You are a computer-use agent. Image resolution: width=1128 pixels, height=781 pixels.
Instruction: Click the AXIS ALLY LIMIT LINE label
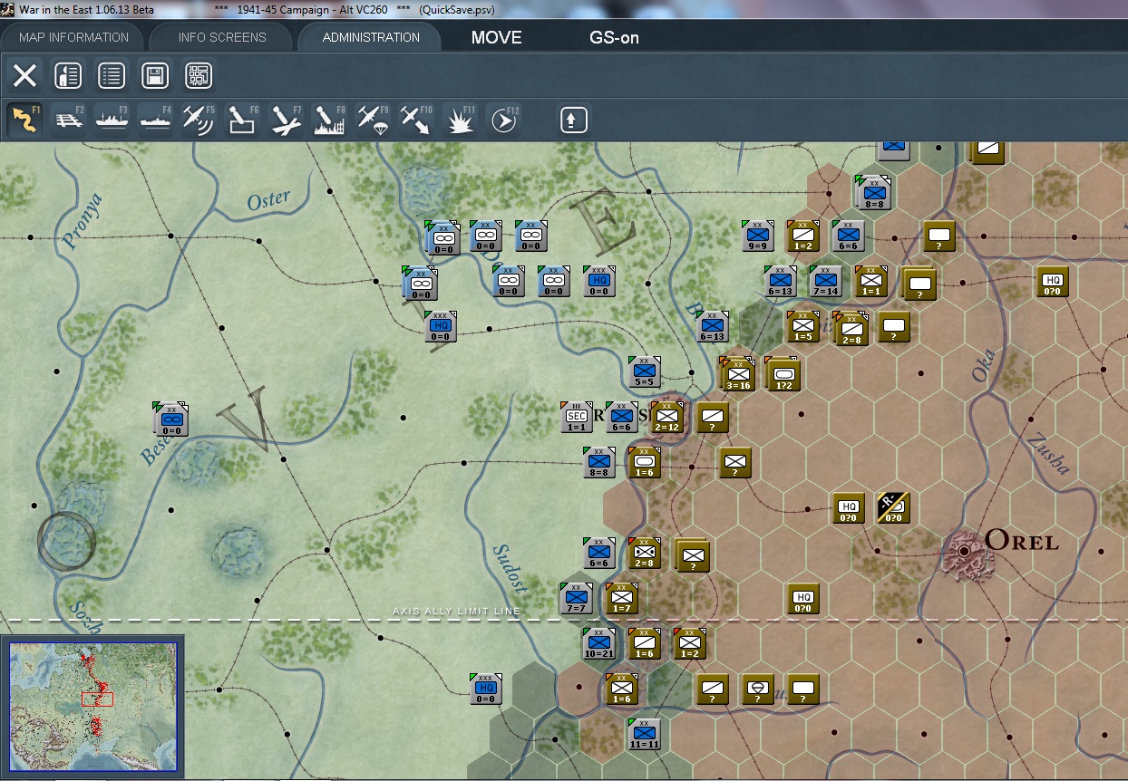coord(456,612)
